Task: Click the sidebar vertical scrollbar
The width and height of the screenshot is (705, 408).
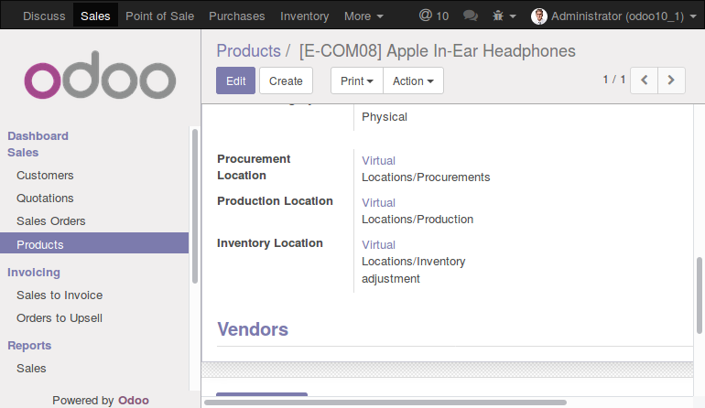Action: 195,206
